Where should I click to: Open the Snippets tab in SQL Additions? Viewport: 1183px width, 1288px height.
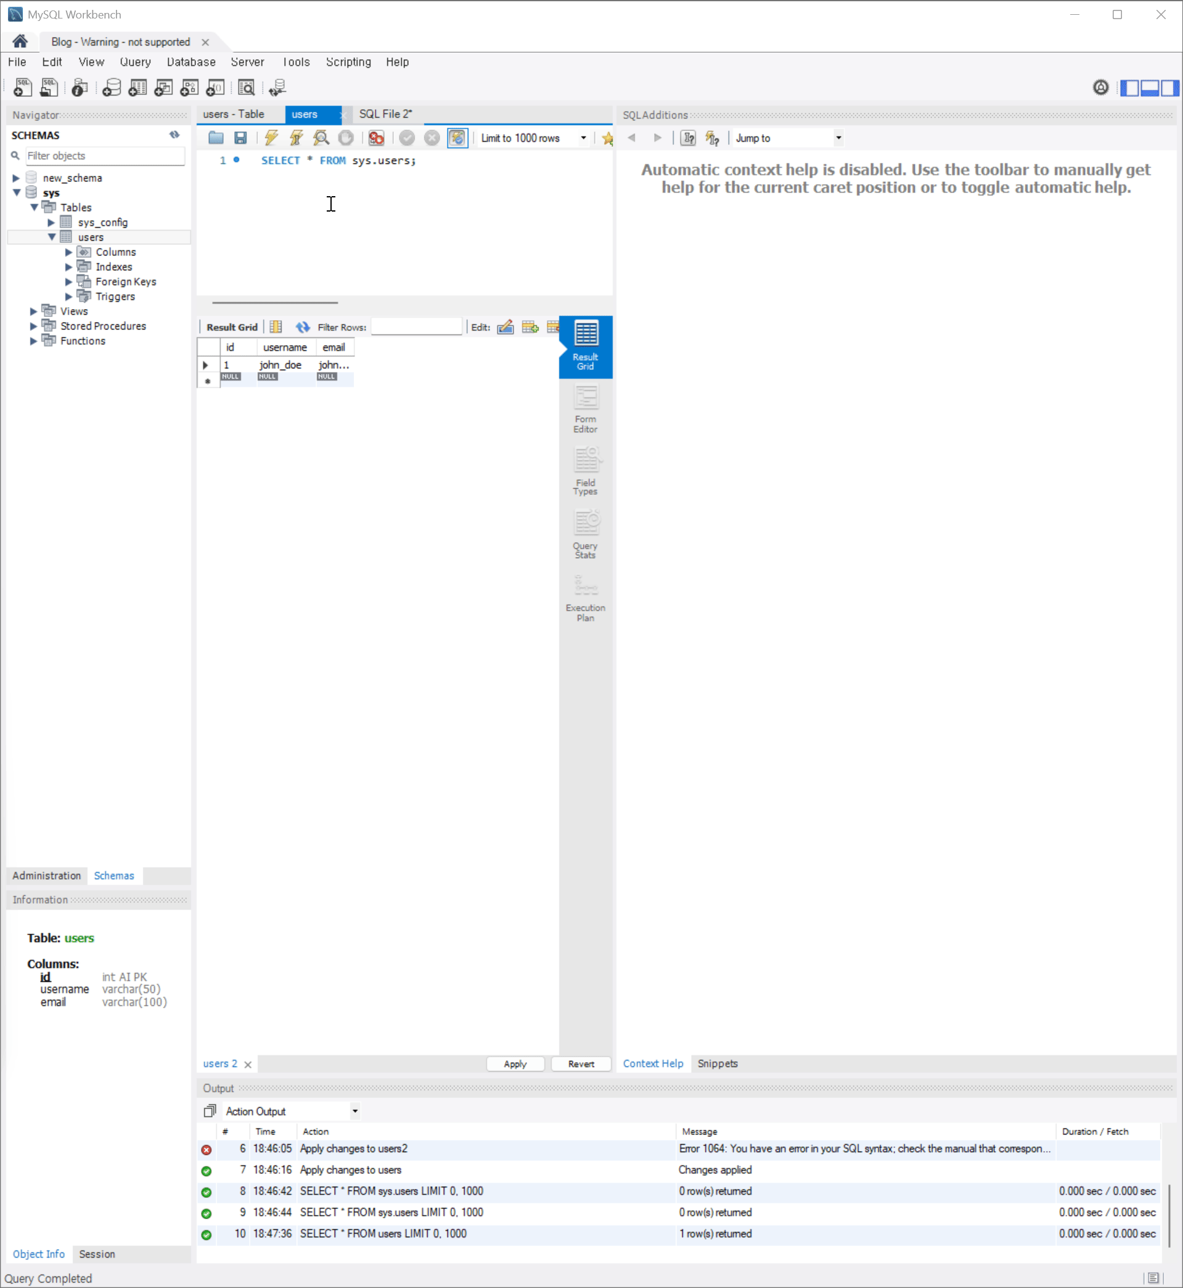[718, 1063]
